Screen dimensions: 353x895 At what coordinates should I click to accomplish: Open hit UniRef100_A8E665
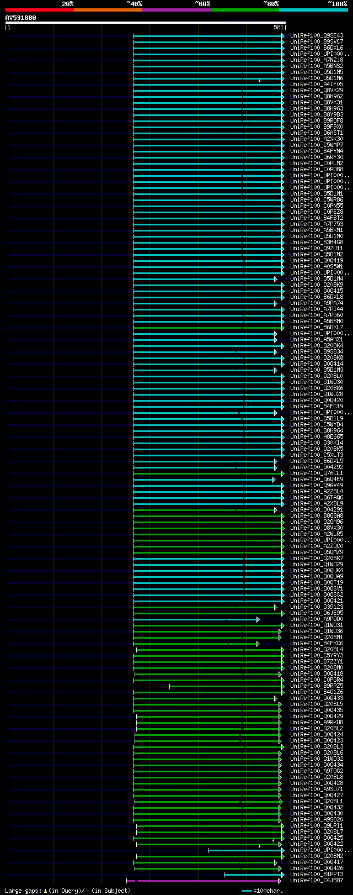pyautogui.click(x=317, y=437)
